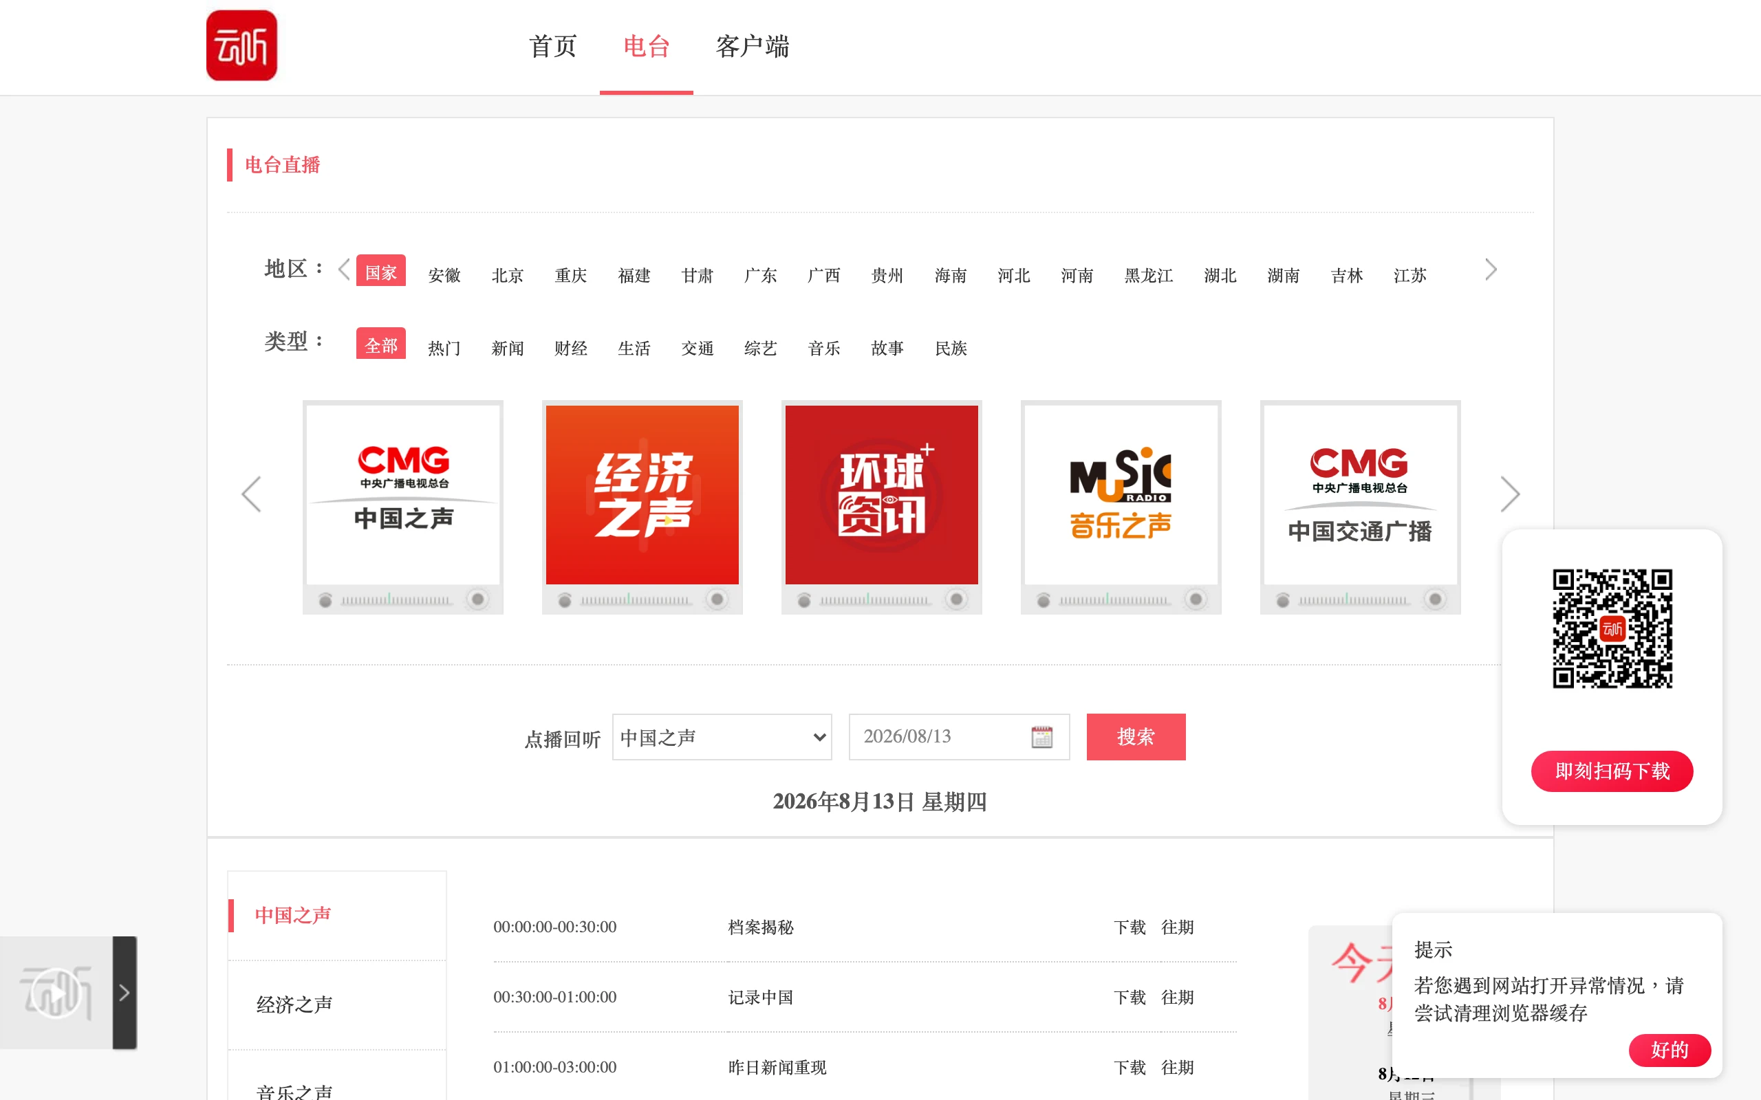View 往期 episodes of 昨日新闻重现
Screen dimensions: 1761x1100
coord(1178,1067)
